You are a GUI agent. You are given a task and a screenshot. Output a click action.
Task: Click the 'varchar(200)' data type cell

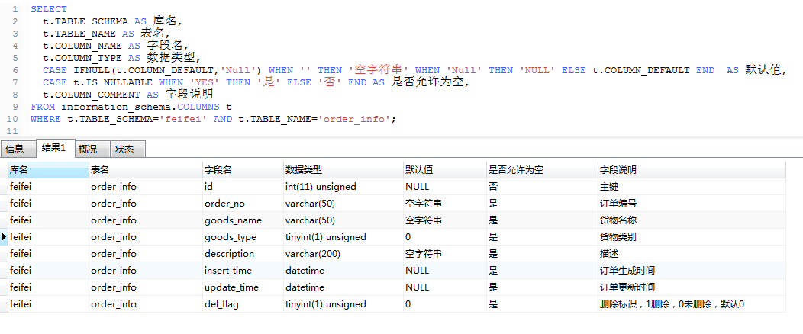pos(343,254)
